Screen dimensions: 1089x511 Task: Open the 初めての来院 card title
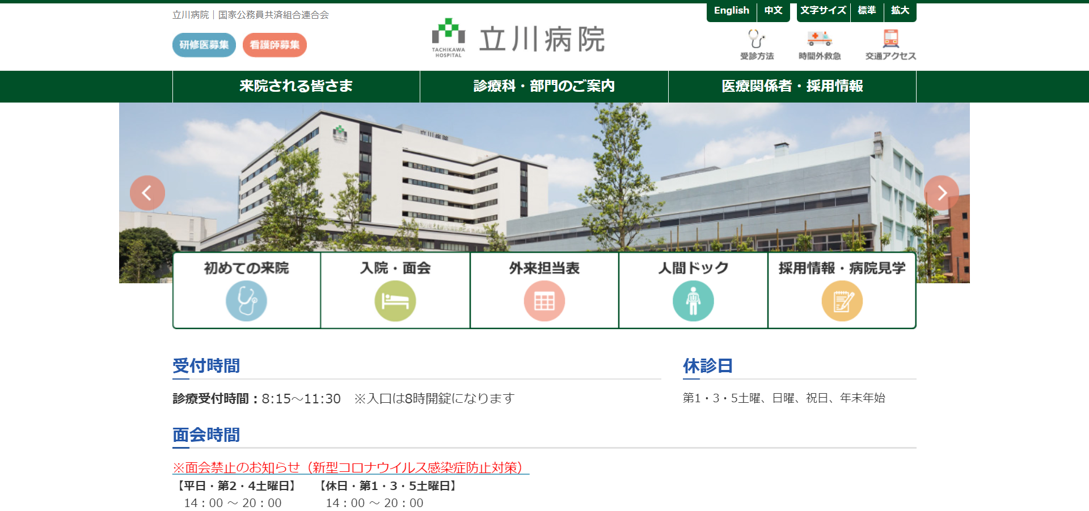tap(246, 268)
